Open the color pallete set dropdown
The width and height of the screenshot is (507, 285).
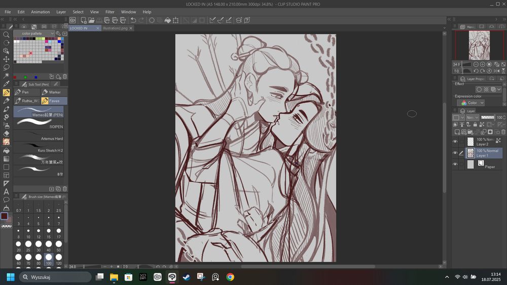click(x=33, y=33)
